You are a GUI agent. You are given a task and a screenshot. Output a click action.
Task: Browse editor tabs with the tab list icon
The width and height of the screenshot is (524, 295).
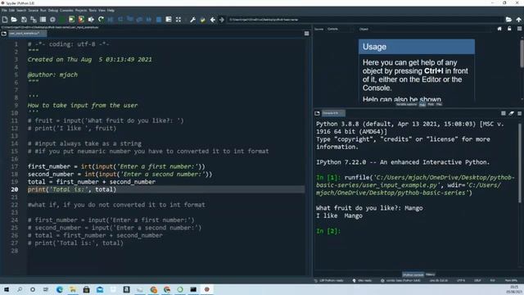point(4,34)
